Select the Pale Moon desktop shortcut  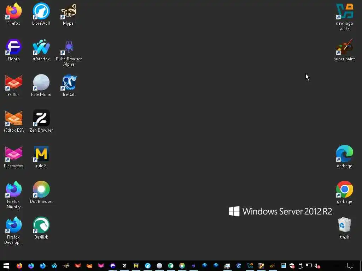[x=41, y=85]
